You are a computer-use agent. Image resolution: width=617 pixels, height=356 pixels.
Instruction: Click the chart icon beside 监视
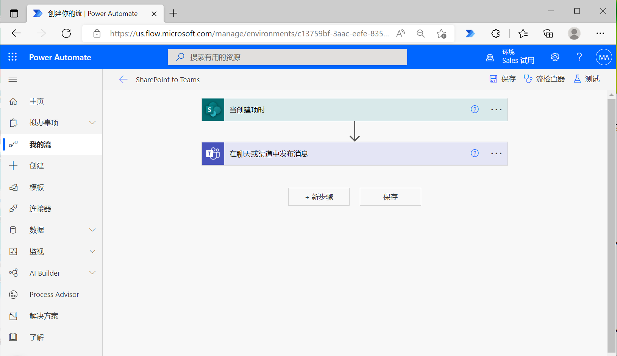pos(13,251)
